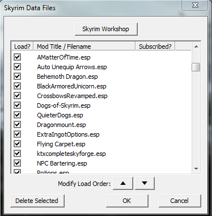
Task: Disable QuieterDogs.esp load checkbox
Action: [x=17, y=115]
